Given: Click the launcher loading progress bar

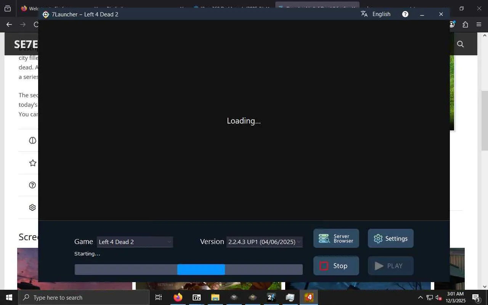Looking at the screenshot, I should tap(189, 270).
